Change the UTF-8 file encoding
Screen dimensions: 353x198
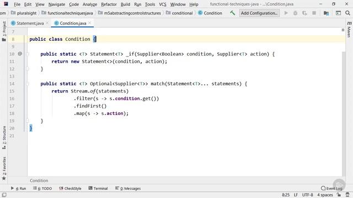[308, 195]
